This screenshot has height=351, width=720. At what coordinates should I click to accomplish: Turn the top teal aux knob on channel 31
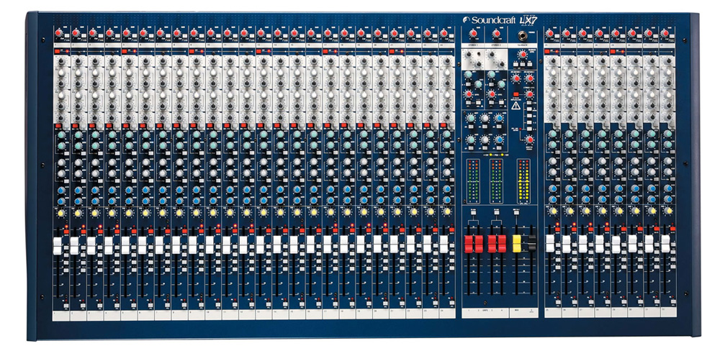(651, 134)
